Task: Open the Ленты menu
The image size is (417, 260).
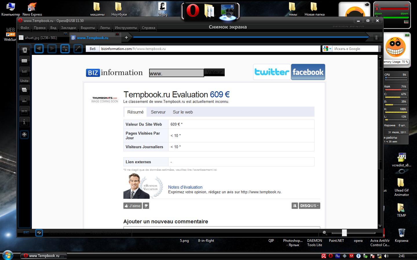Action: (105, 28)
